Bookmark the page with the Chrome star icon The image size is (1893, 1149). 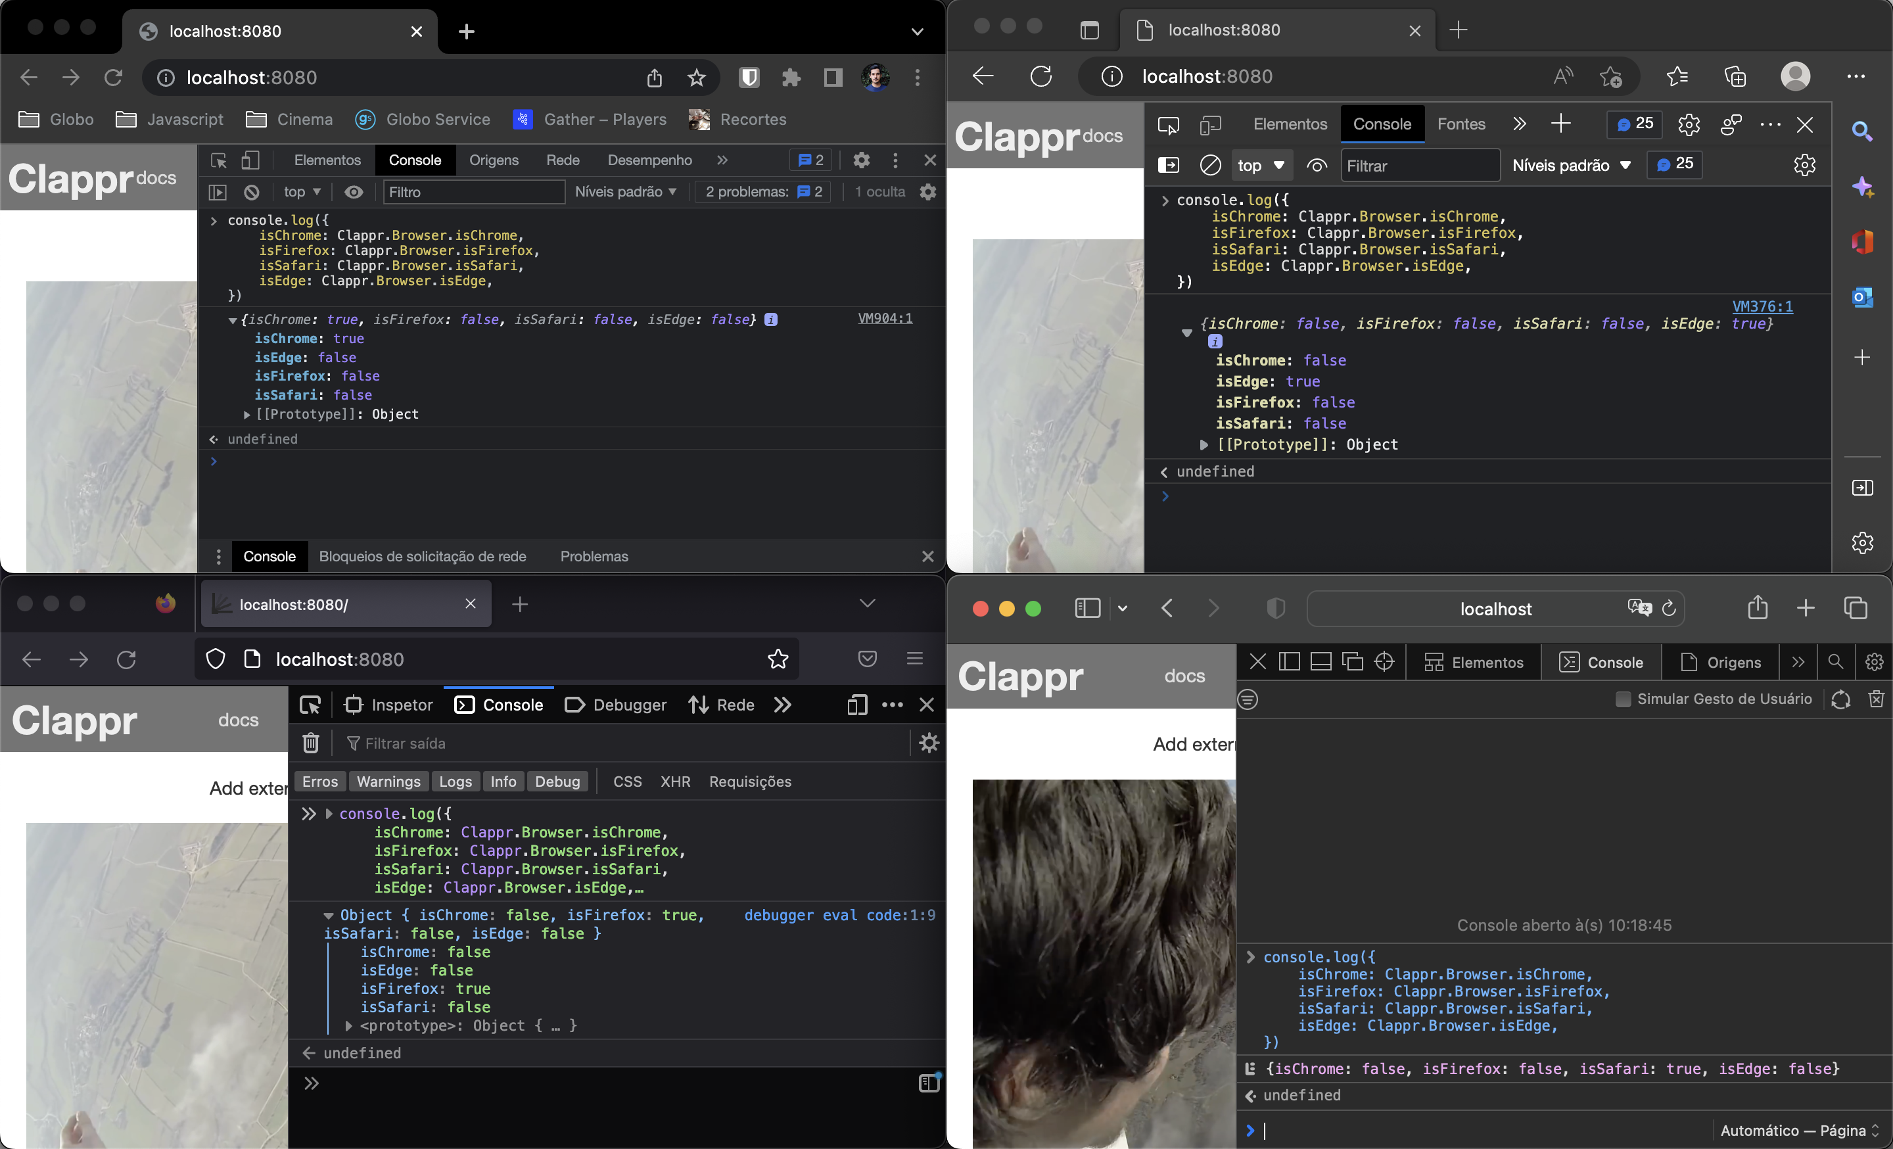(696, 78)
